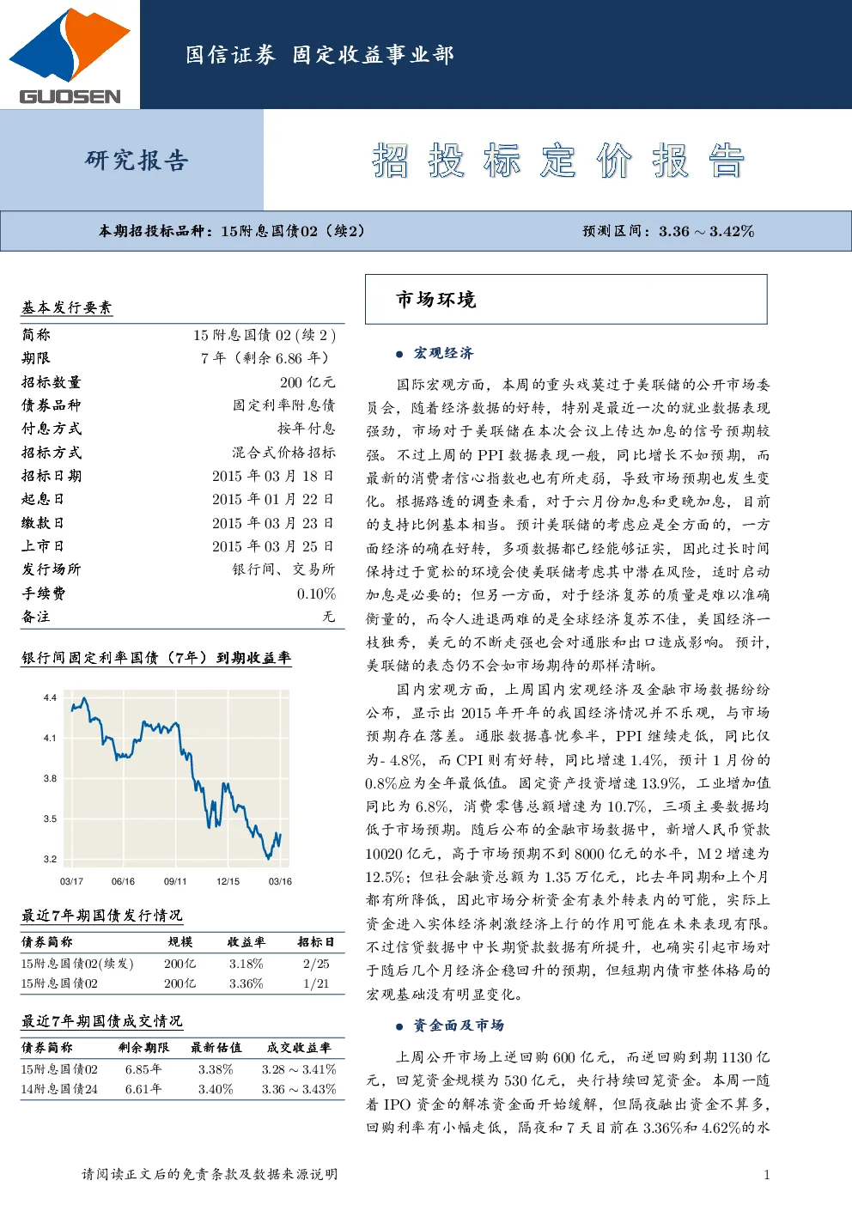Image resolution: width=852 pixels, height=1205 pixels.
Task: Click the 1/21 tender date cell
Action: click(316, 983)
